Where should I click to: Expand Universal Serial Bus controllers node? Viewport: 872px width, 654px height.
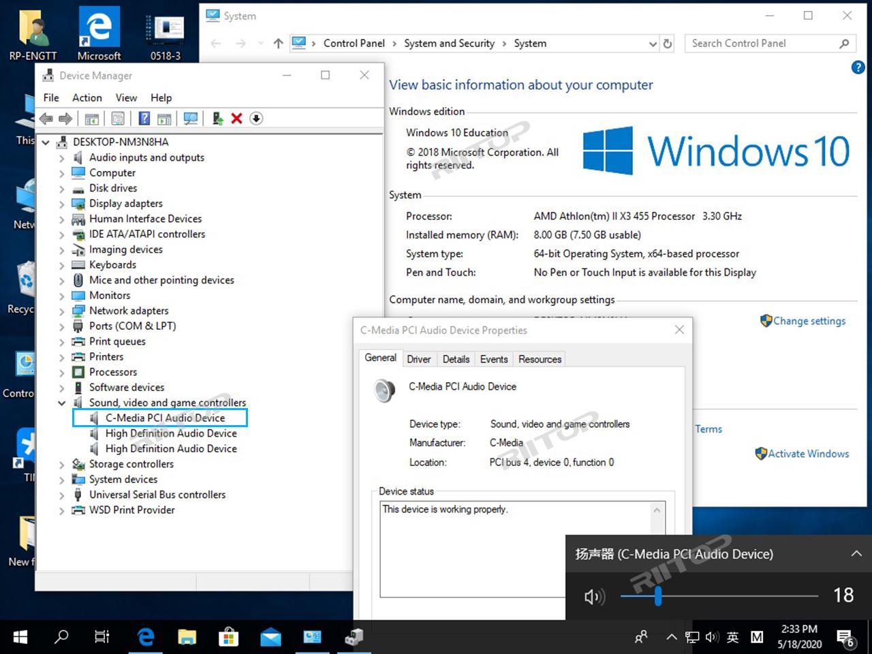click(62, 495)
